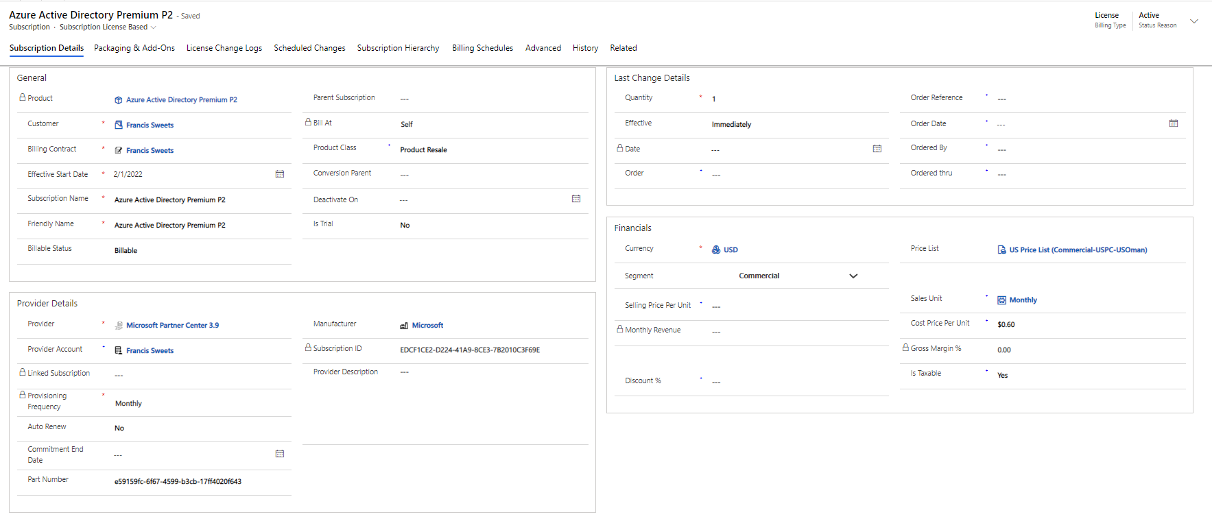Viewport: 1212px width, 521px height.
Task: Switch to the Packaging & Add-Ons tab
Action: 134,48
